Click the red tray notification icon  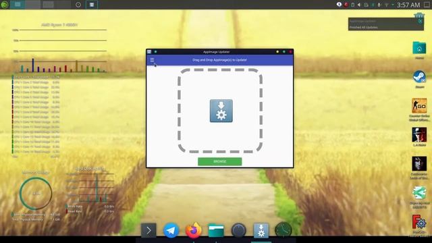click(346, 5)
